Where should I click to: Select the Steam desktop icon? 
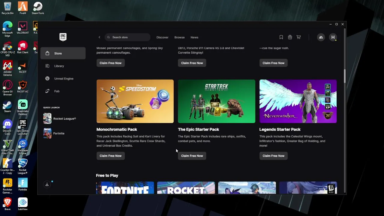7,106
